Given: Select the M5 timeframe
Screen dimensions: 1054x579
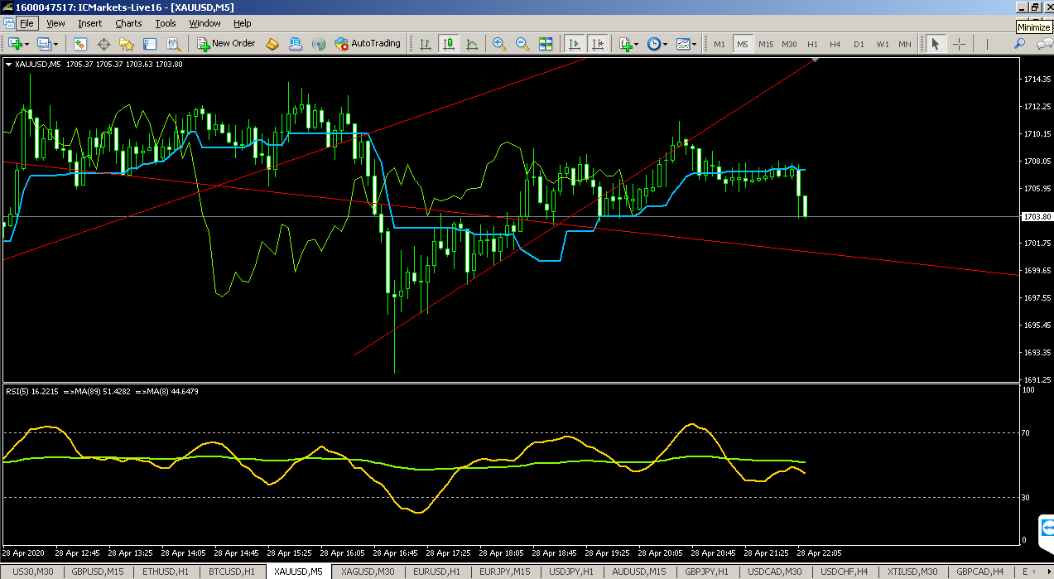Looking at the screenshot, I should tap(743, 44).
